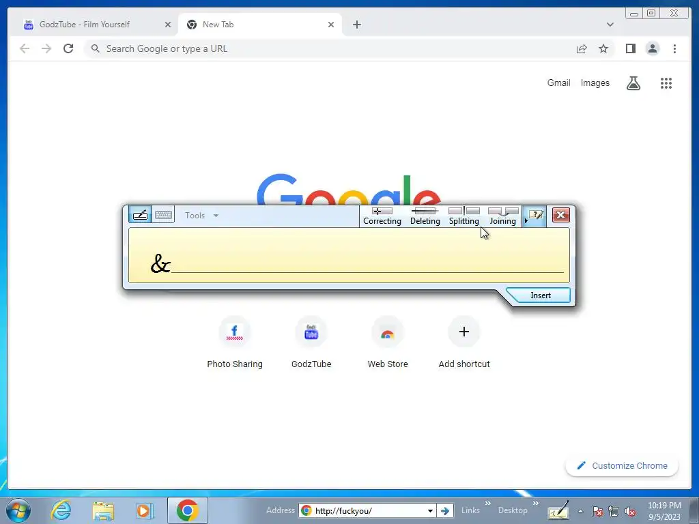Bookmark this tab star icon
Image resolution: width=699 pixels, height=524 pixels.
603,48
